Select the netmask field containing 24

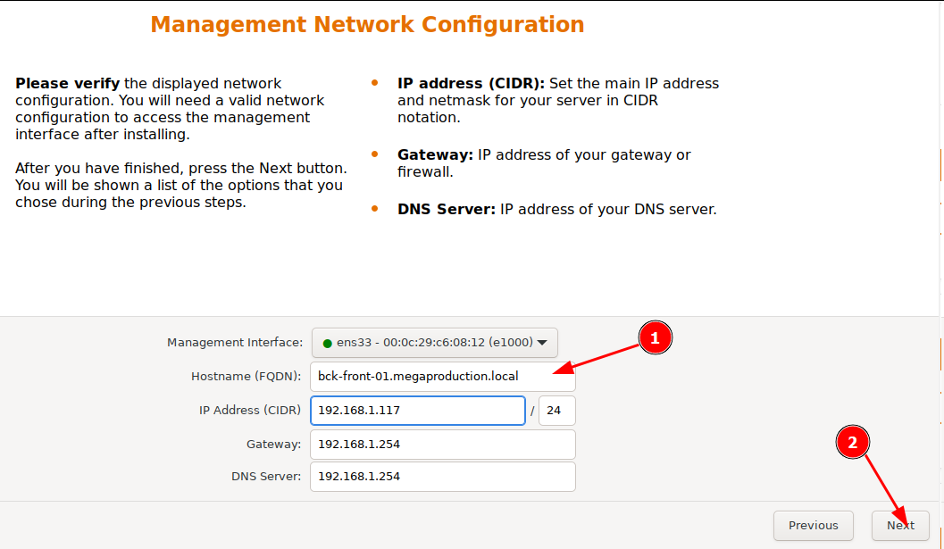[557, 411]
